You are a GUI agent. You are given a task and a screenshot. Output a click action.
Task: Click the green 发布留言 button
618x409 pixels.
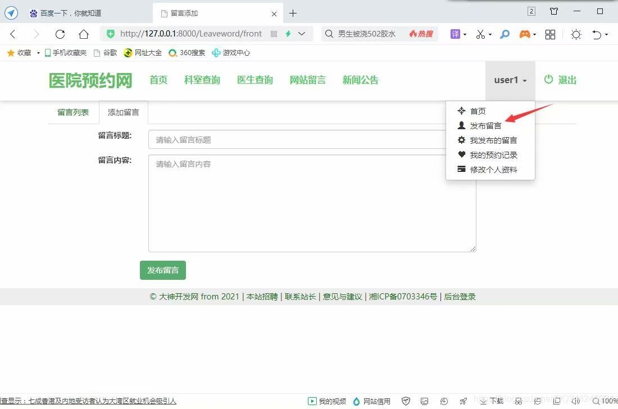click(163, 270)
